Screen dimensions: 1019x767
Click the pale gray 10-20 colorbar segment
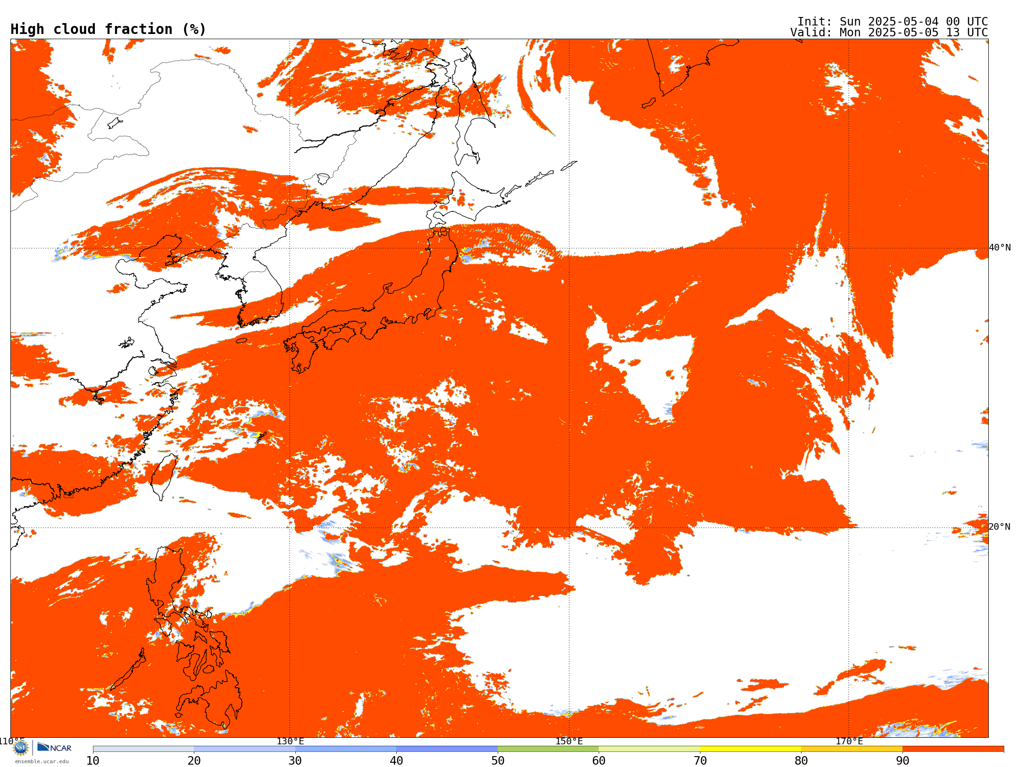[x=143, y=749]
